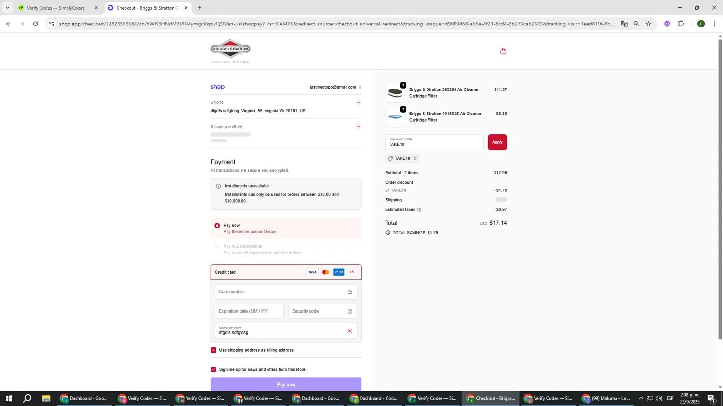Click the American Express icon

(339, 272)
